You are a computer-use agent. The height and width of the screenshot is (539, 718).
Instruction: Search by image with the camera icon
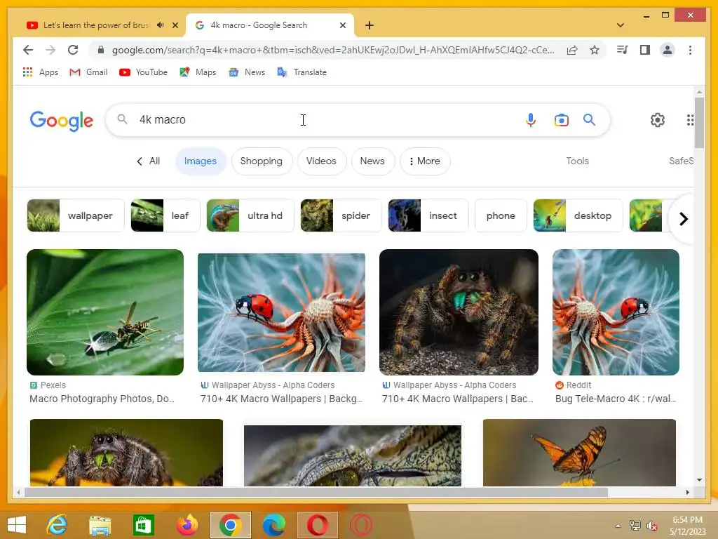point(562,120)
